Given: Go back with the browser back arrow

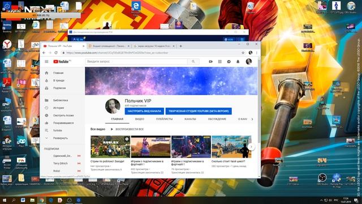Looking at the screenshot, I should coord(44,53).
